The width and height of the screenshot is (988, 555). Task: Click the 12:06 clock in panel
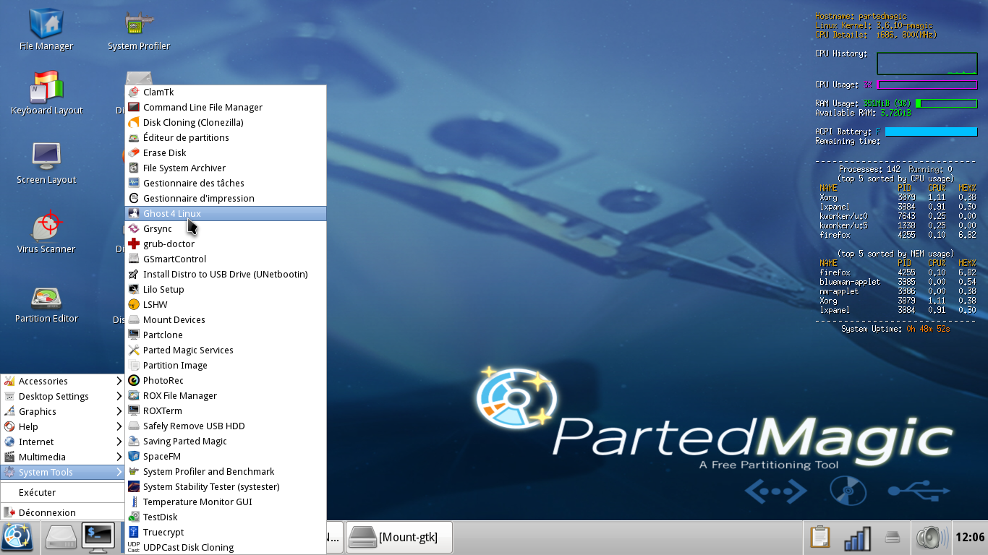970,537
